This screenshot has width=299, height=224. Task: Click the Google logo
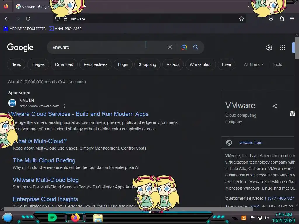pos(20,48)
